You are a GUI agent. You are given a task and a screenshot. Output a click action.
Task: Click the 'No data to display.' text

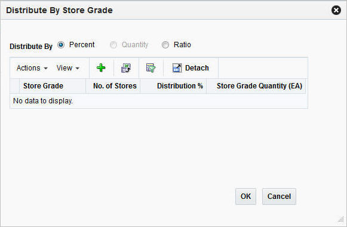[x=43, y=101]
